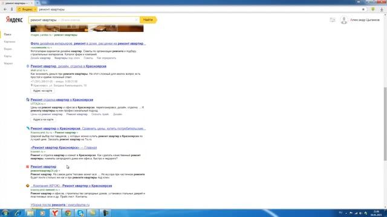Open the short 'Ремонт квартир' result title
Viewport: 387px width, 217px height.
pos(43,166)
